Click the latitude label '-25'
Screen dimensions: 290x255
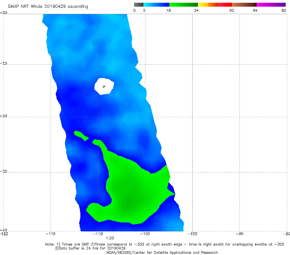(4, 64)
